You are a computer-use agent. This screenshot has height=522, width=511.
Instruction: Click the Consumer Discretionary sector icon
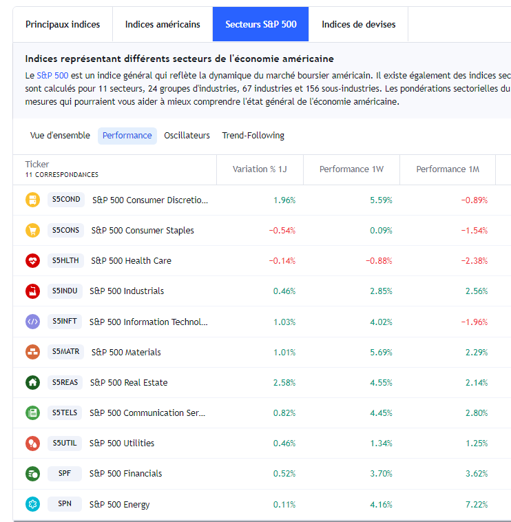click(x=32, y=200)
